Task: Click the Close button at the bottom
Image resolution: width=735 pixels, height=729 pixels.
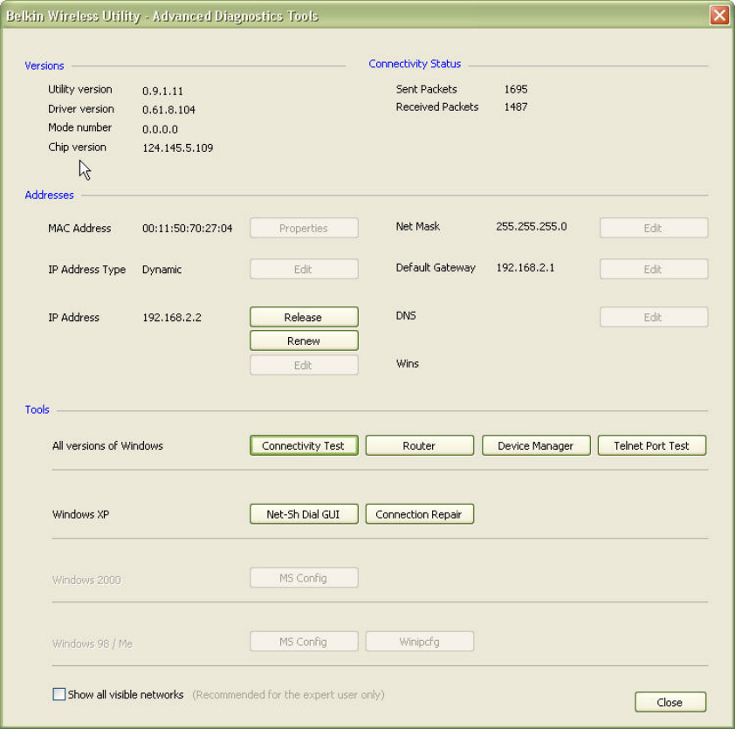Action: click(670, 702)
